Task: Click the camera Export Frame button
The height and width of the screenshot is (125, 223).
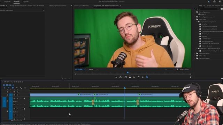Action: pyautogui.click(x=130, y=77)
